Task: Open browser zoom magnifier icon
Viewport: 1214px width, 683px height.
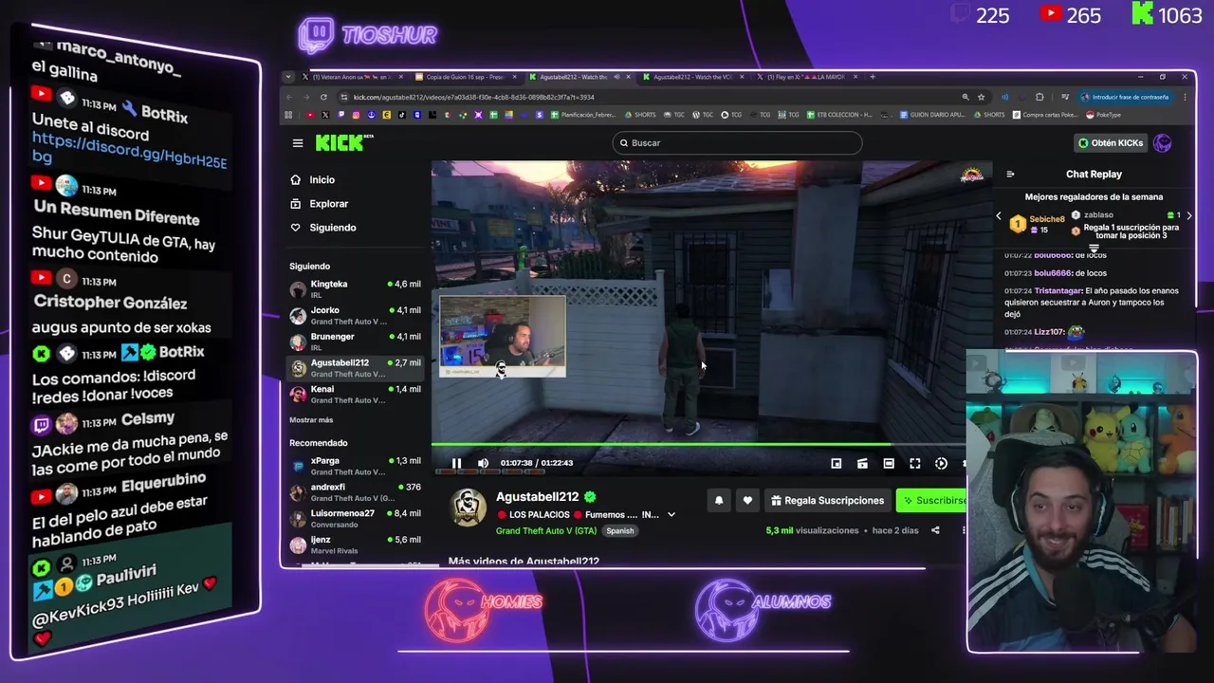Action: (x=966, y=97)
